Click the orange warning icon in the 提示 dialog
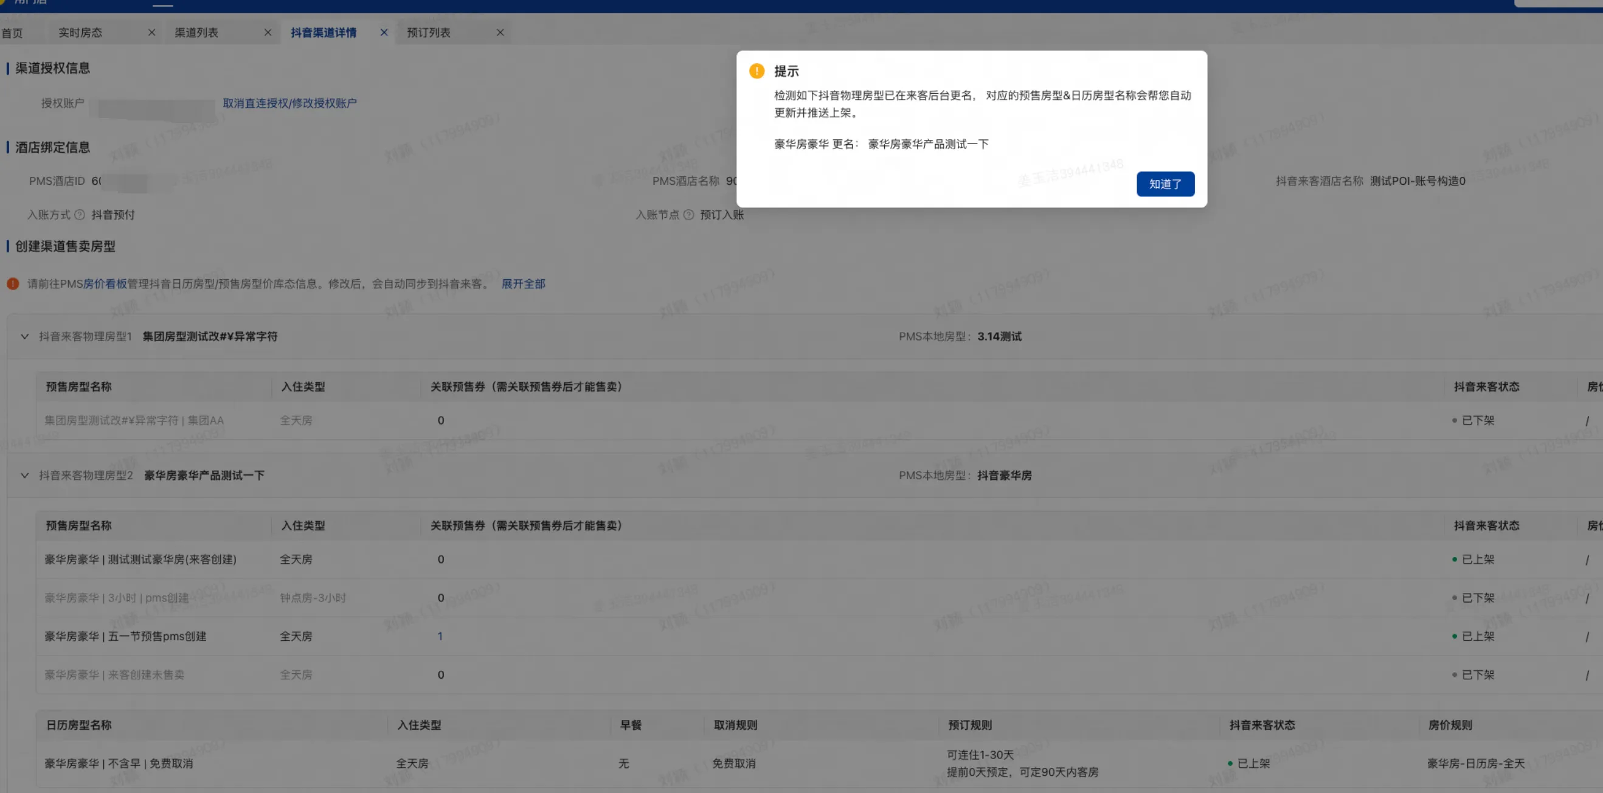The width and height of the screenshot is (1603, 793). 756,71
